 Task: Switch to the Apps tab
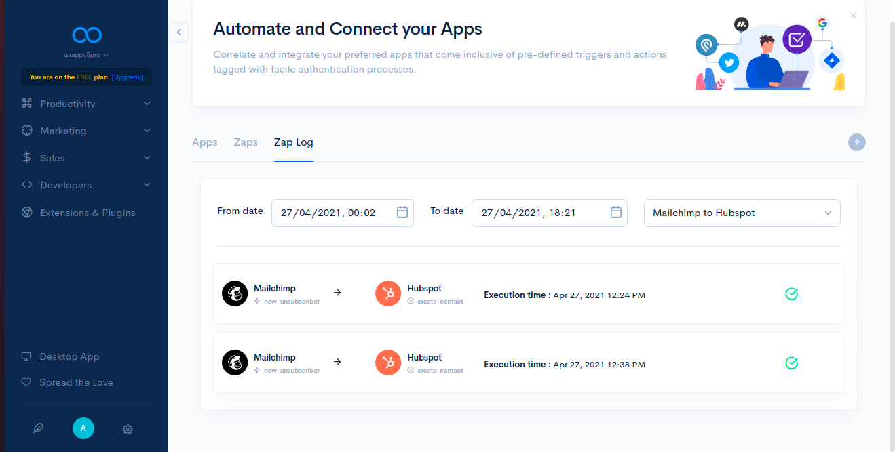tap(205, 142)
